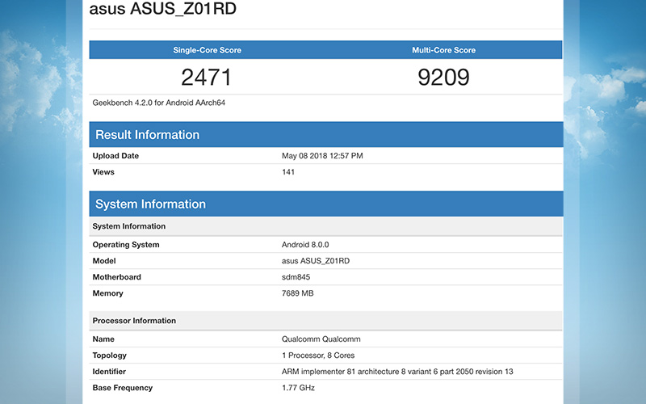
Task: Click the Identifier label
Action: tap(109, 372)
